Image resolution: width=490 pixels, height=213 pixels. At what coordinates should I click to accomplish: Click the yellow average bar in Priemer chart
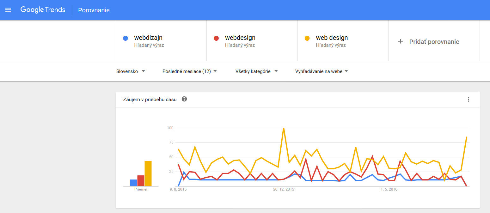pos(148,173)
